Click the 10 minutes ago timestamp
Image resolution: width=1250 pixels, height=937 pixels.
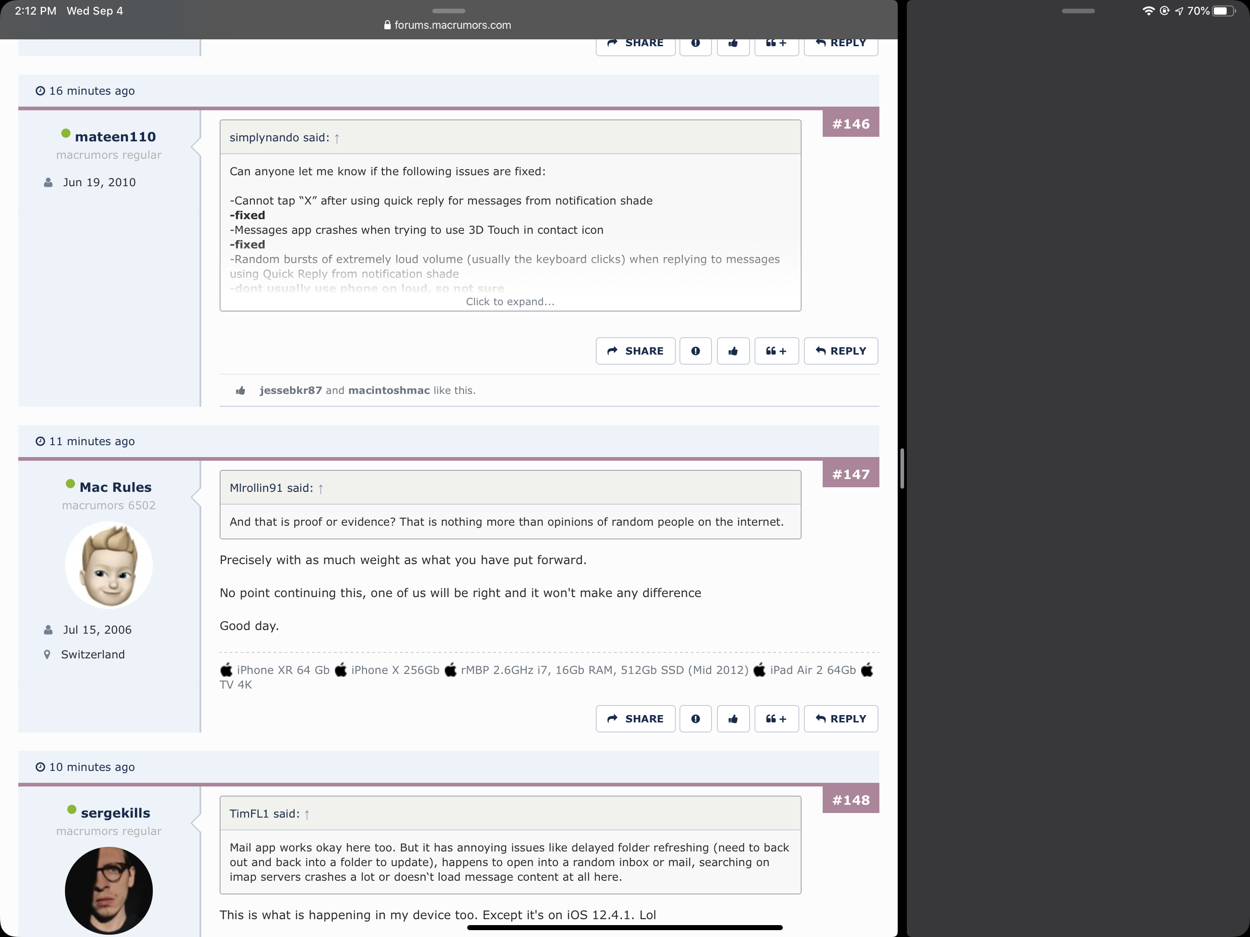click(x=92, y=767)
